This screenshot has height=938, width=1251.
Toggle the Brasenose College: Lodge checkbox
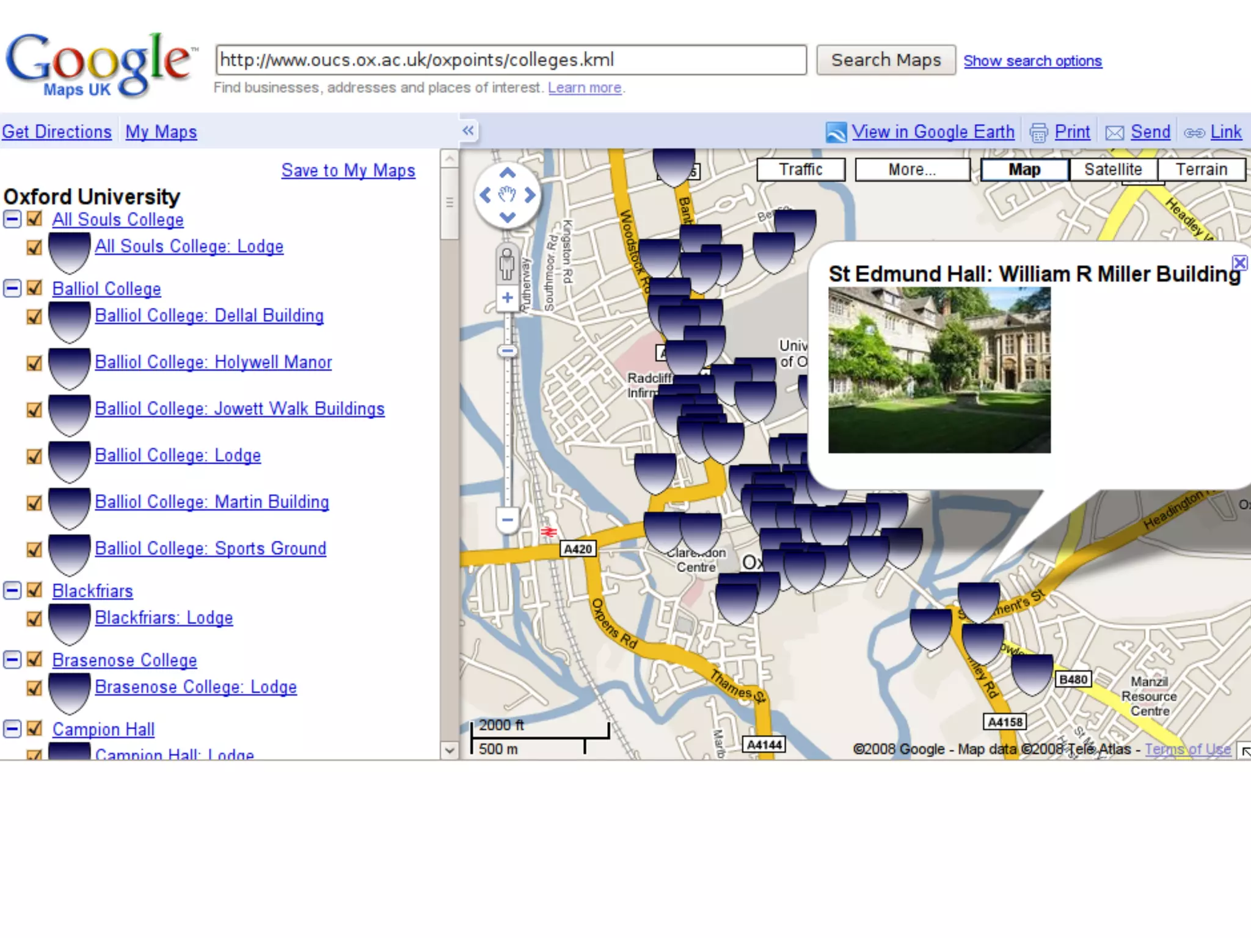point(34,688)
